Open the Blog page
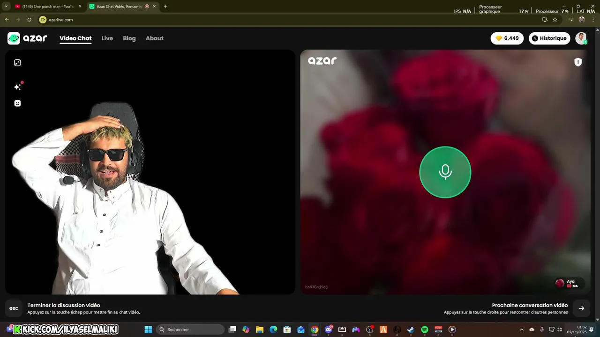 click(129, 38)
